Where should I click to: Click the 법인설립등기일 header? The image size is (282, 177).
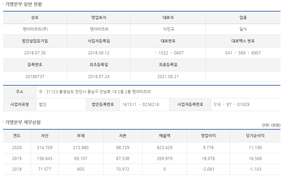point(35,41)
